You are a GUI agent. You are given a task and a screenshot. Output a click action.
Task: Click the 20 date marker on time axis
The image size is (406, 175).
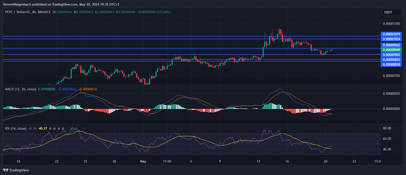326,161
